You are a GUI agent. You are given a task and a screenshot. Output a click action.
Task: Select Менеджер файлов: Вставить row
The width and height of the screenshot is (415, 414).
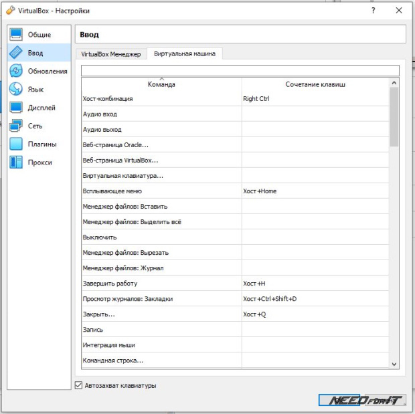tap(236, 207)
